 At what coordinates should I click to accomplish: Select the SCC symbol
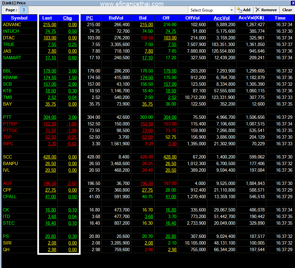(x=7, y=157)
